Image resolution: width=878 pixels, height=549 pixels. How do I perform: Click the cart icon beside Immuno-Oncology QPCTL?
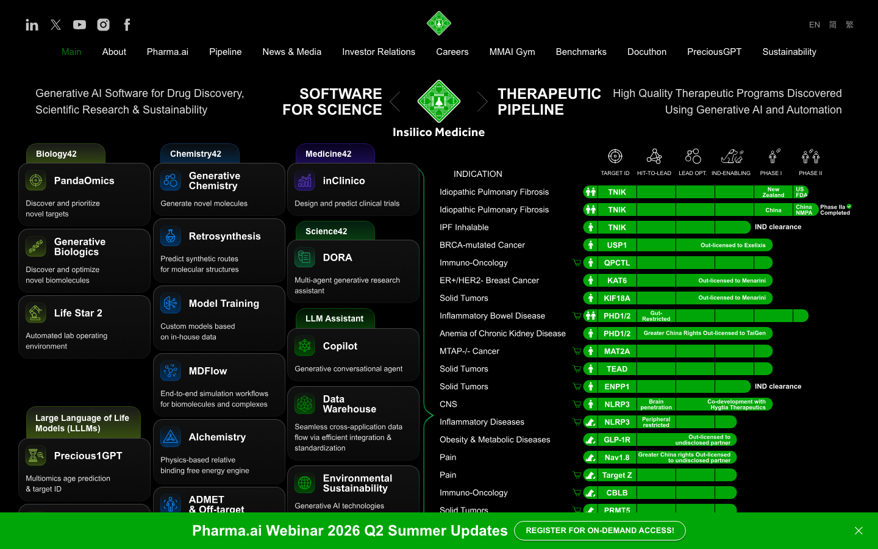pyautogui.click(x=577, y=263)
